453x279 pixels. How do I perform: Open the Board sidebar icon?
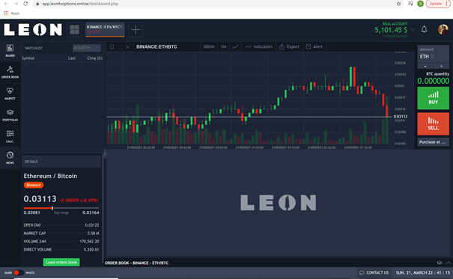tap(10, 51)
